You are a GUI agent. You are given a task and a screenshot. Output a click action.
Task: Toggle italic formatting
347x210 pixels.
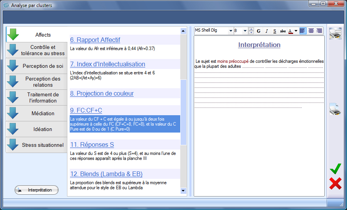[x=267, y=31]
